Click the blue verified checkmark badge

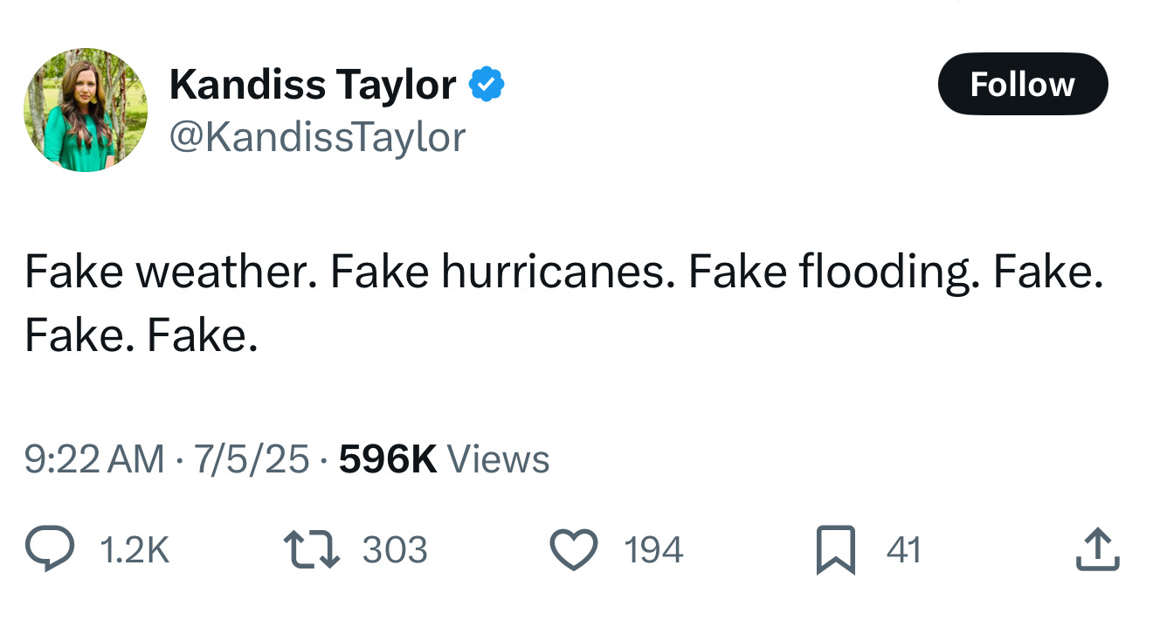486,85
